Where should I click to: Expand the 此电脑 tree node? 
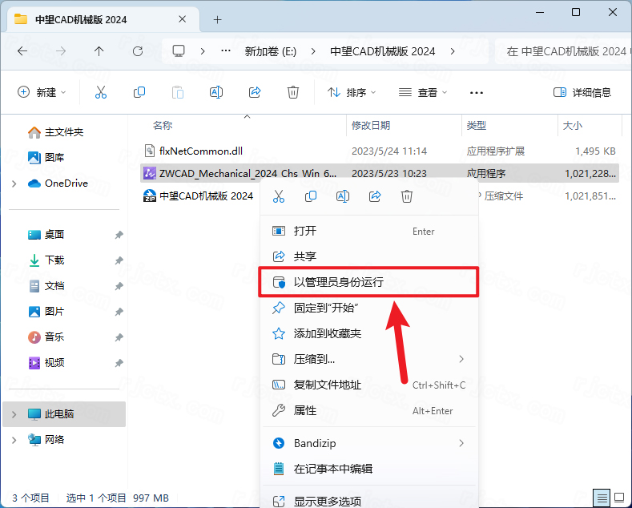point(14,414)
